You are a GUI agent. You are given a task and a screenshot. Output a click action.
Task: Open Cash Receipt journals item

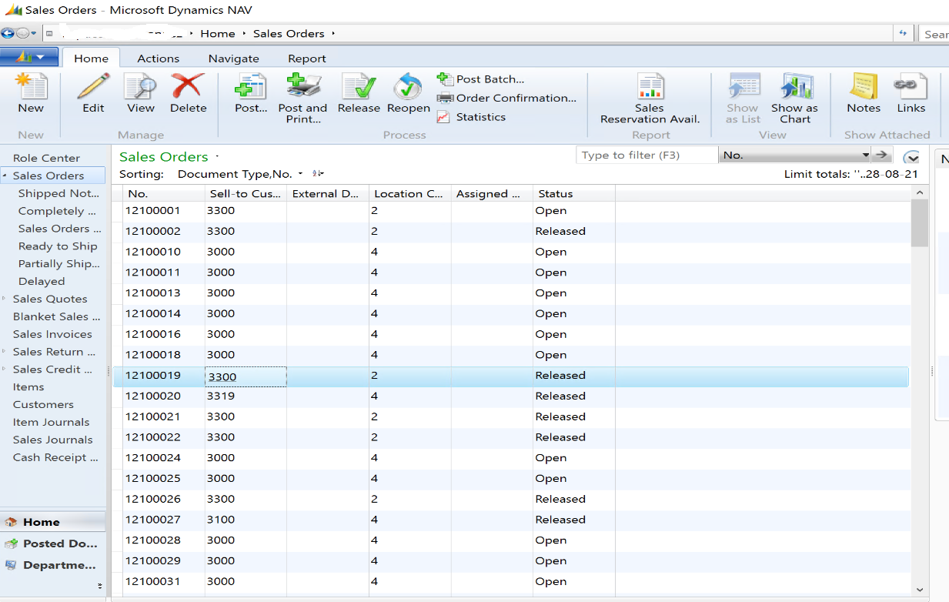(x=55, y=457)
